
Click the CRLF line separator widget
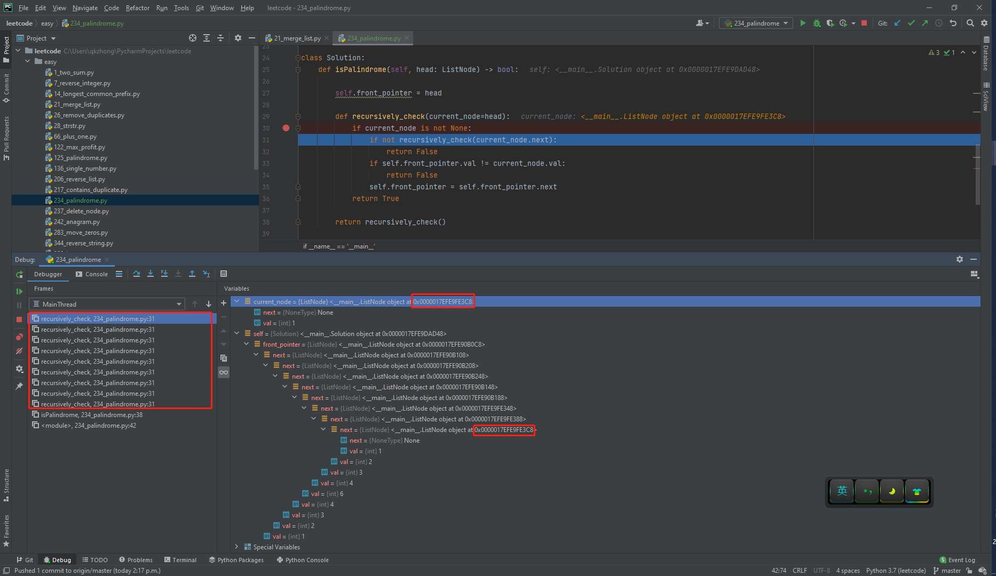pyautogui.click(x=800, y=570)
